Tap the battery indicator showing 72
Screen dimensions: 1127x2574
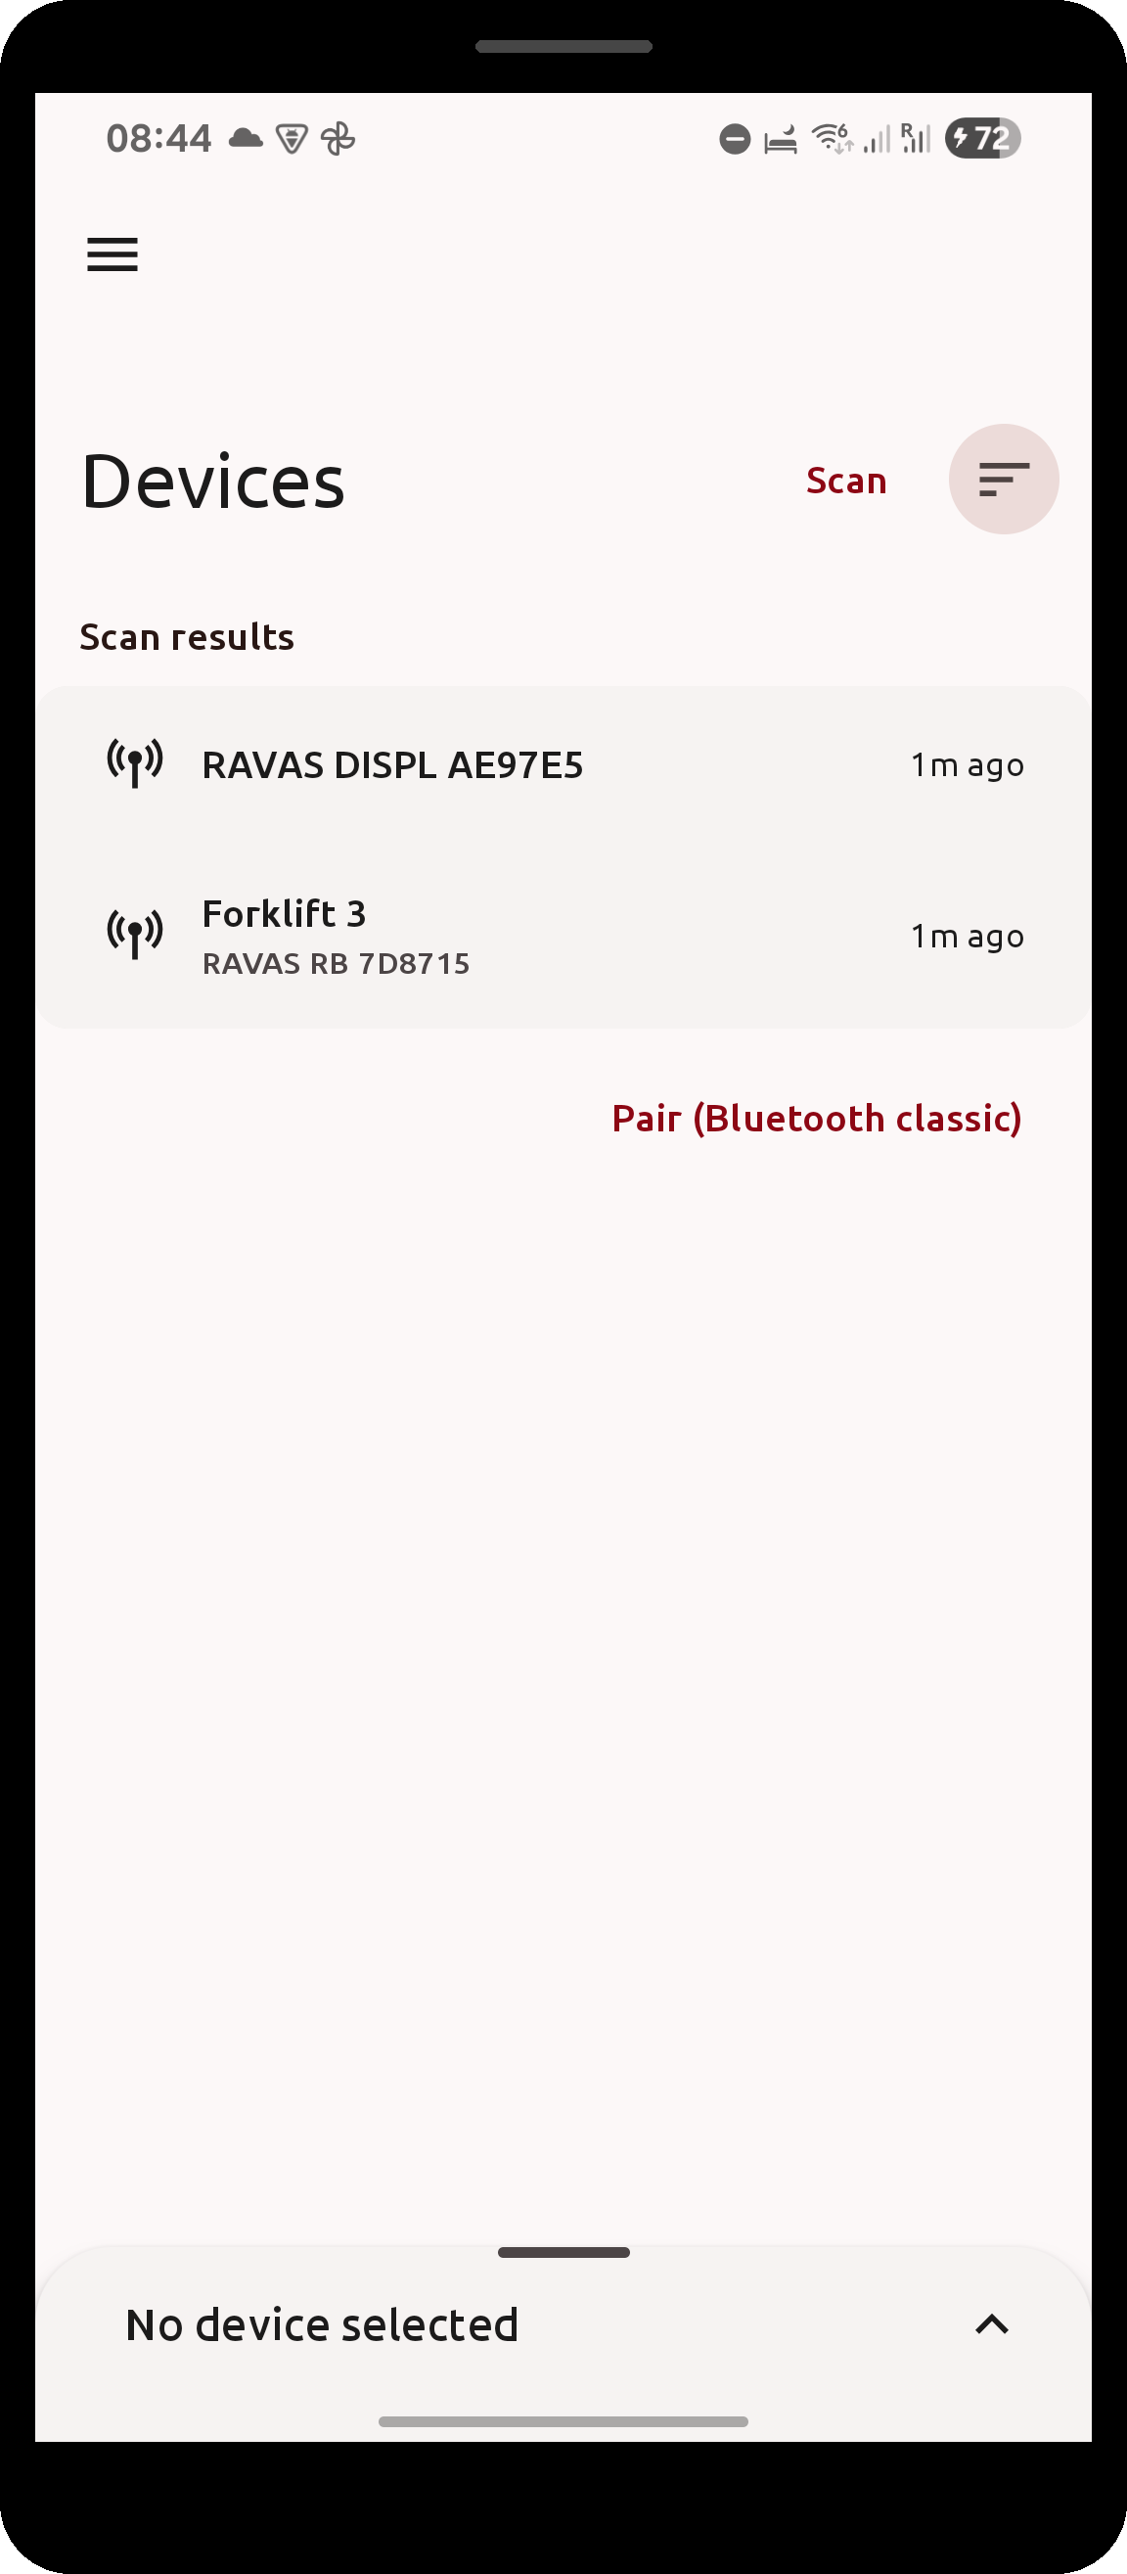coord(982,138)
